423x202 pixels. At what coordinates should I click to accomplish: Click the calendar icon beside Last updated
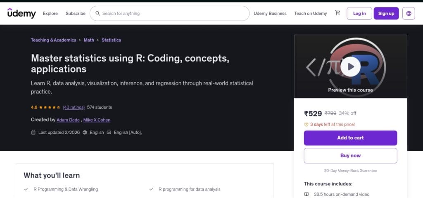[x=33, y=133]
